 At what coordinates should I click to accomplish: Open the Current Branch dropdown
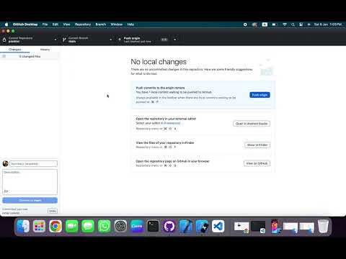tap(87, 40)
